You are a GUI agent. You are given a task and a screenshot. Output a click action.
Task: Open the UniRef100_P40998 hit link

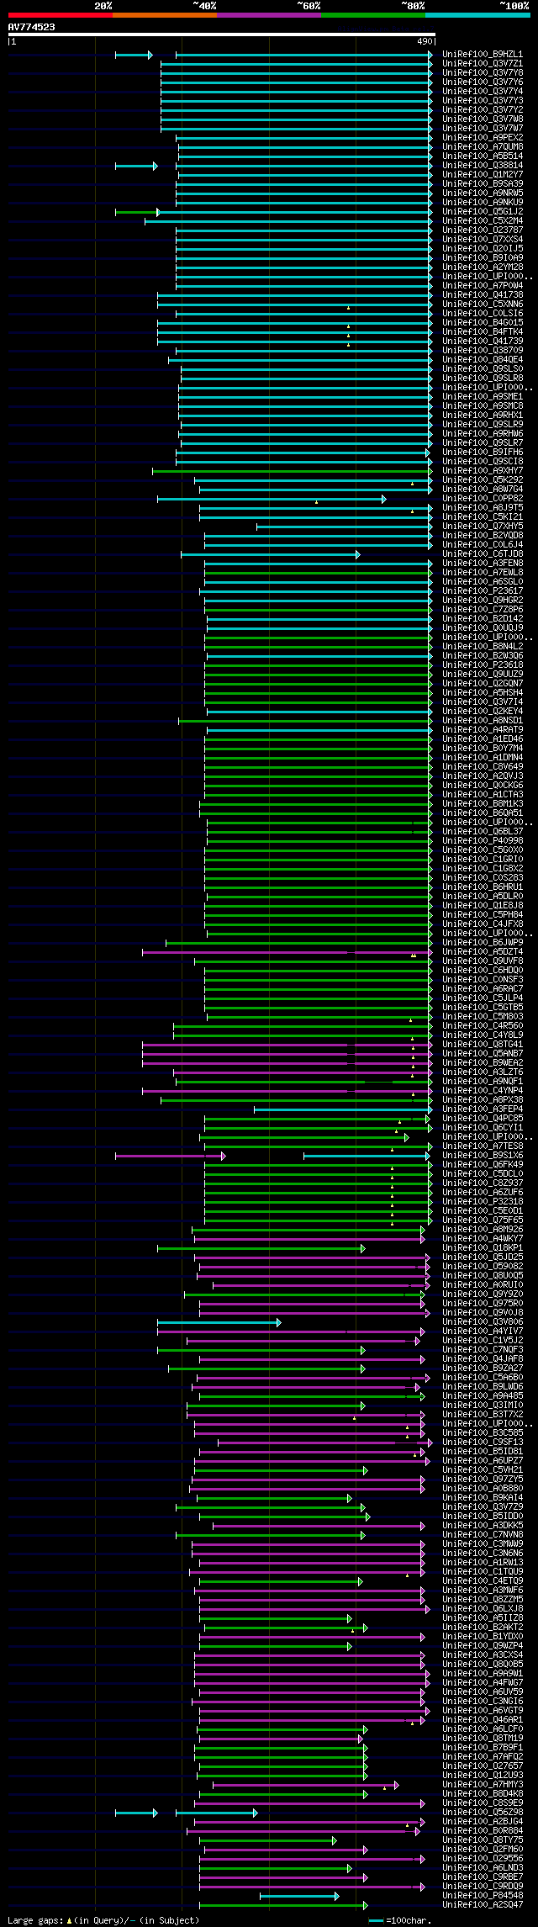(483, 841)
